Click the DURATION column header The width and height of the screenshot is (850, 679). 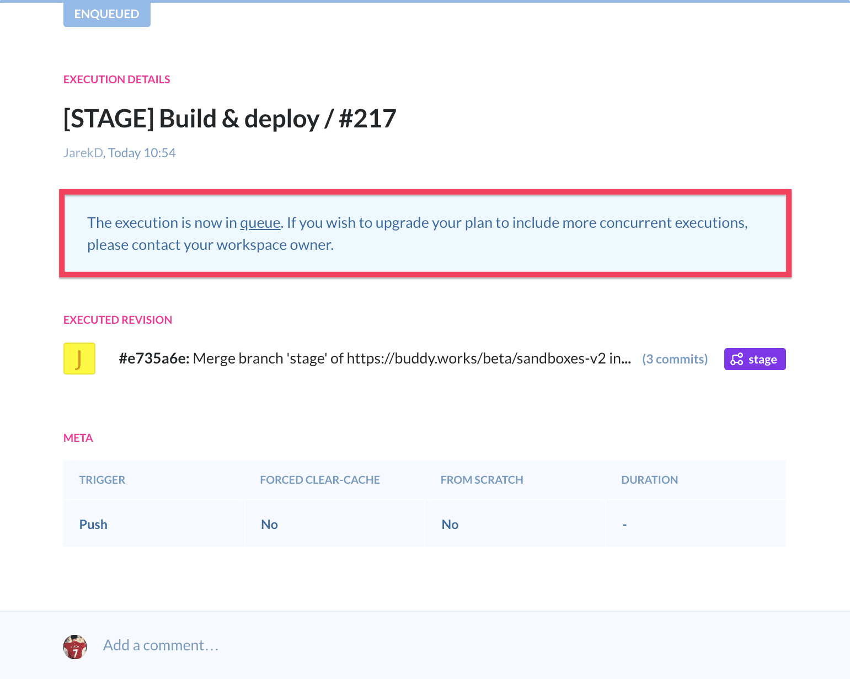(x=649, y=480)
